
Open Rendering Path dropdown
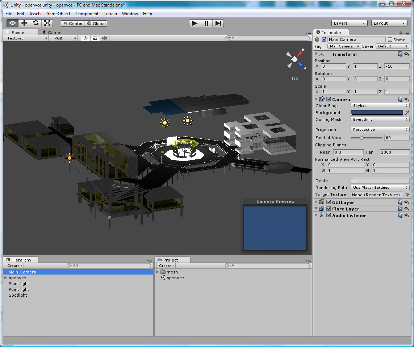pyautogui.click(x=380, y=188)
